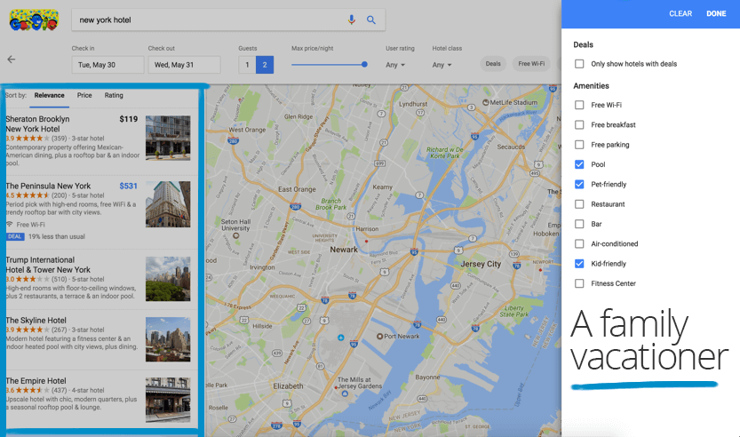Viewport: 740px width, 437px height.
Task: Select 1 guest
Action: pyautogui.click(x=247, y=65)
